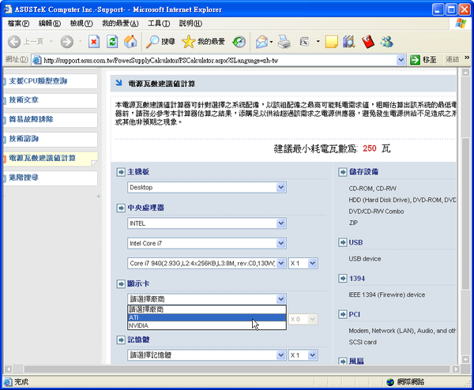Open History clock icon
The image size is (474, 390).
[x=239, y=42]
